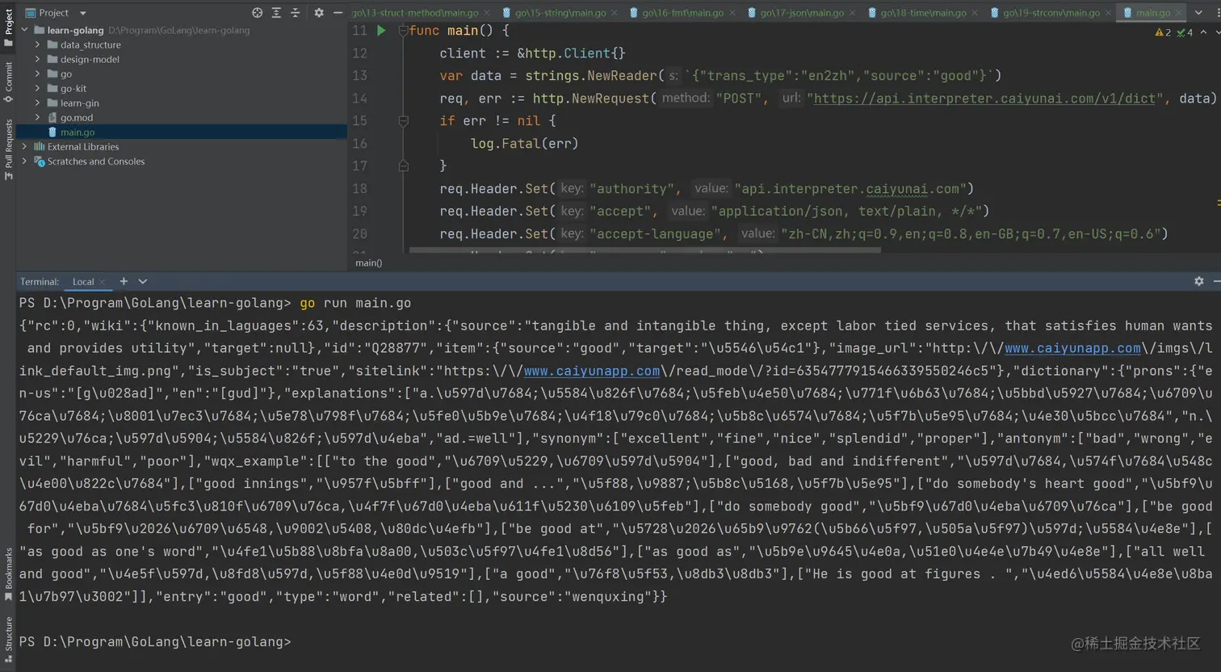Image resolution: width=1221 pixels, height=672 pixels.
Task: Run main function from gutter arrow
Action: click(381, 31)
